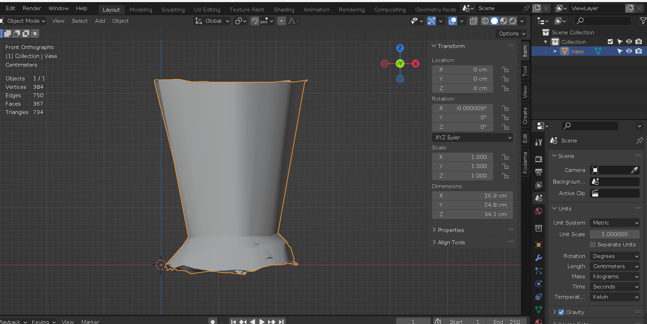Open the World properties tab icon
The width and height of the screenshot is (647, 324).
click(538, 211)
